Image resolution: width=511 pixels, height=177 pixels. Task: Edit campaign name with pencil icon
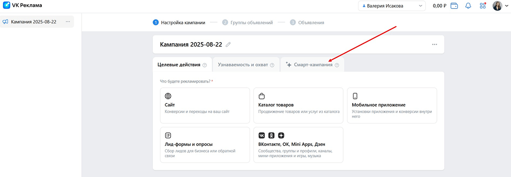coord(228,44)
